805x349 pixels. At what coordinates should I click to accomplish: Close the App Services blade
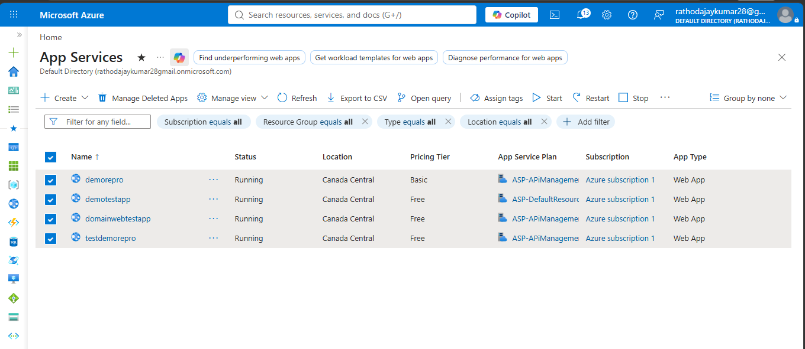[x=782, y=57]
